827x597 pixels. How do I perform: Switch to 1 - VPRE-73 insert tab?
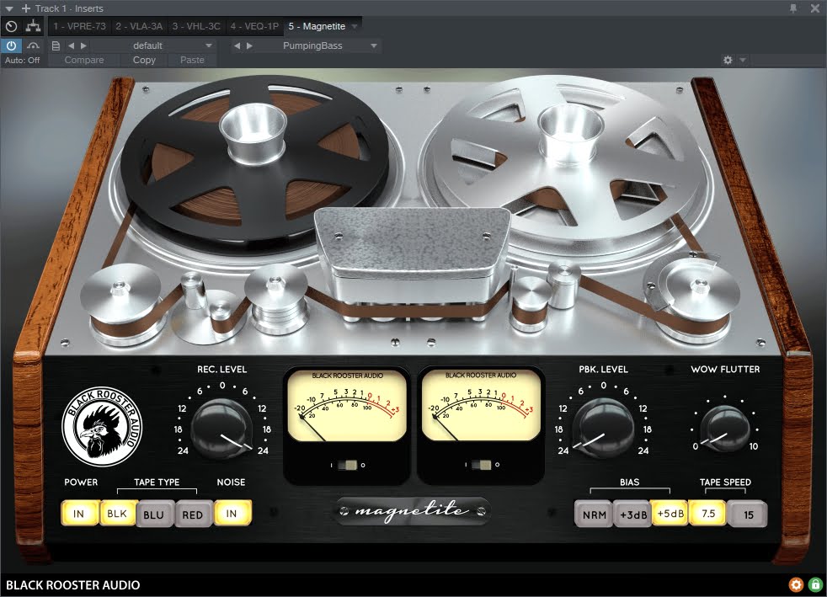pyautogui.click(x=79, y=26)
